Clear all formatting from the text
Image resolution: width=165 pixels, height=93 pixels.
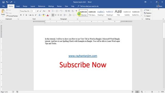pyautogui.click(x=49, y=11)
